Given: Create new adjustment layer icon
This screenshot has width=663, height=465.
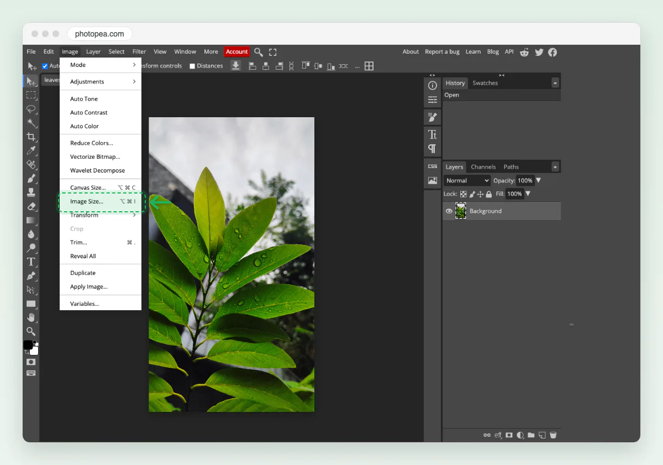Looking at the screenshot, I should [x=520, y=435].
